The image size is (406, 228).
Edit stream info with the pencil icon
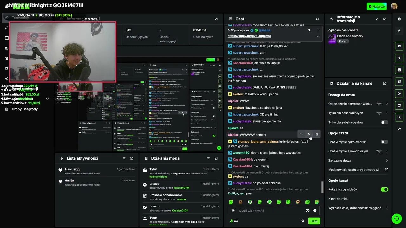point(377,19)
